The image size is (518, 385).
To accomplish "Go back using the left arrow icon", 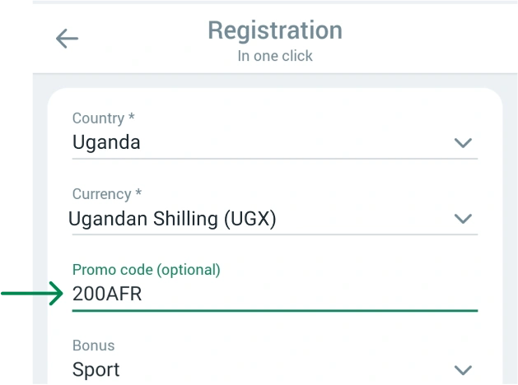I will click(x=67, y=39).
